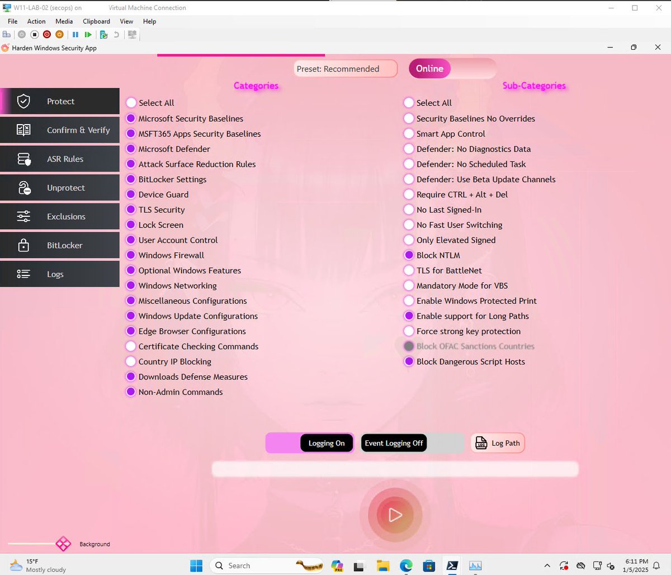This screenshot has height=575, width=671.
Task: Open the Help menu
Action: (x=149, y=21)
